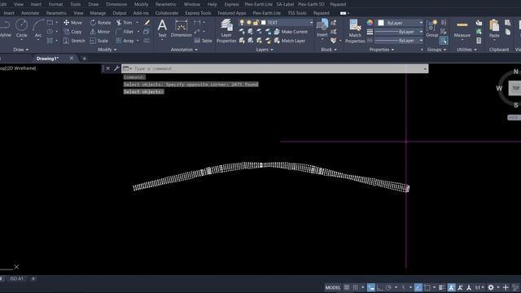Open the Parametric menu

165,4
